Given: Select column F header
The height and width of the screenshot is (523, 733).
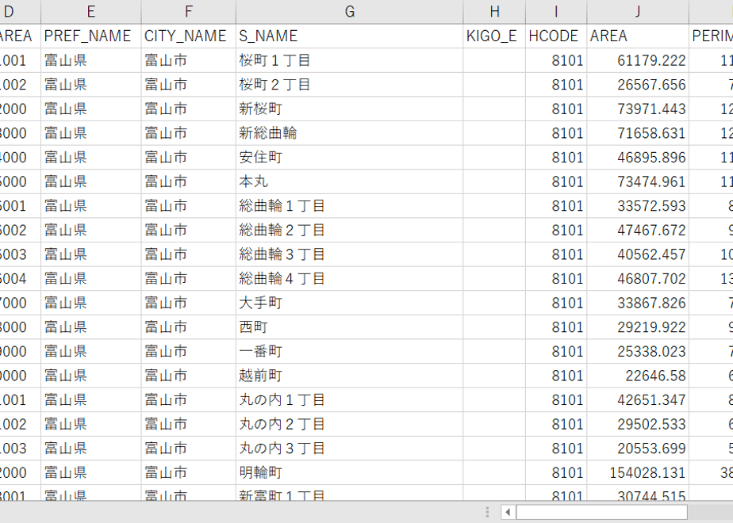Looking at the screenshot, I should click(188, 12).
